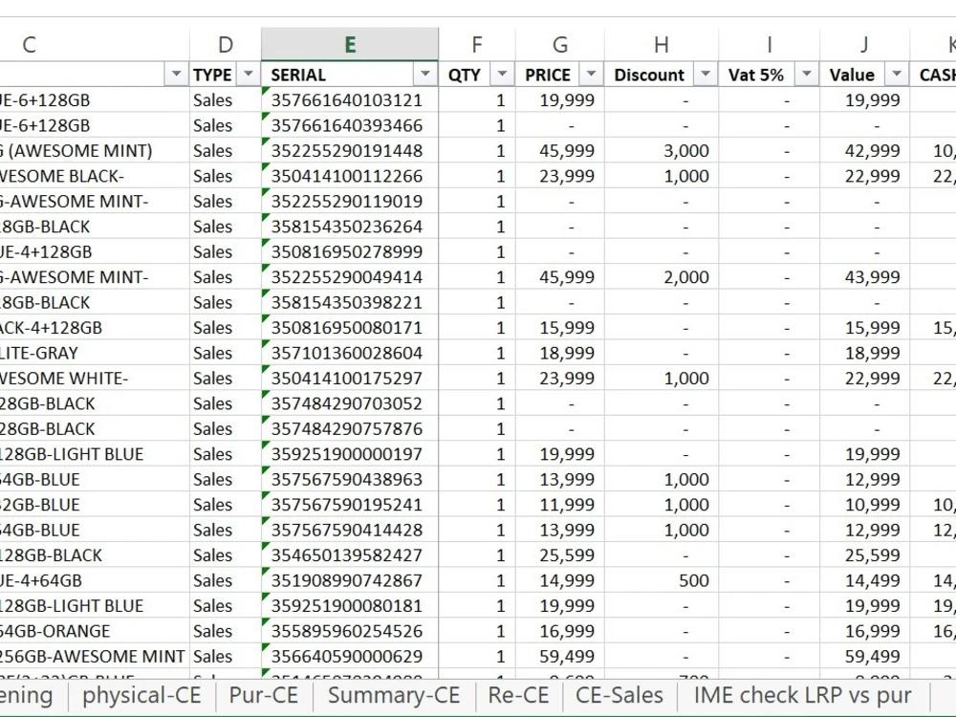Open the SERIAL column filter dropdown

tap(425, 75)
